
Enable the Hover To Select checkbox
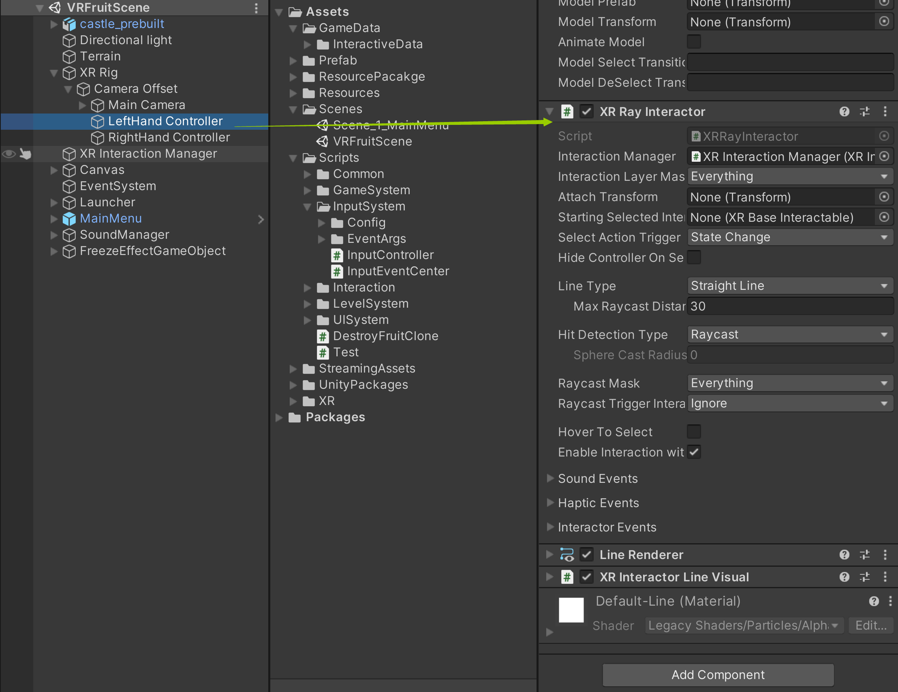pyautogui.click(x=694, y=432)
